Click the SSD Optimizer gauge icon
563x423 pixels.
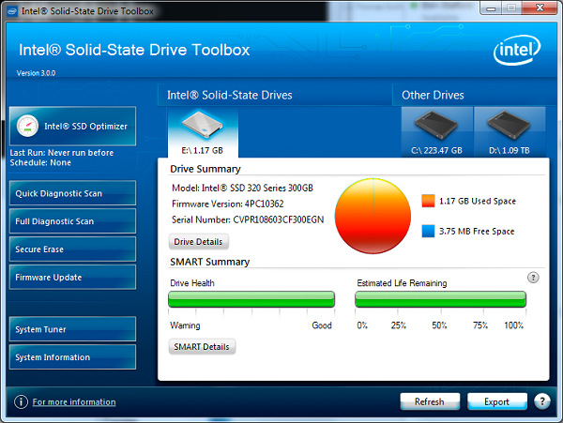click(27, 126)
